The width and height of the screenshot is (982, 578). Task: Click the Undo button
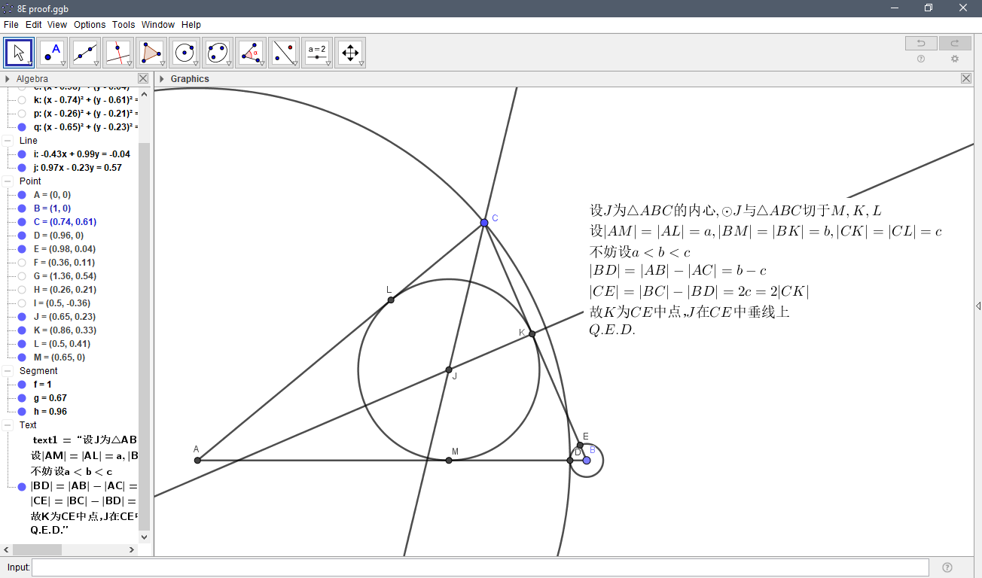click(x=920, y=43)
